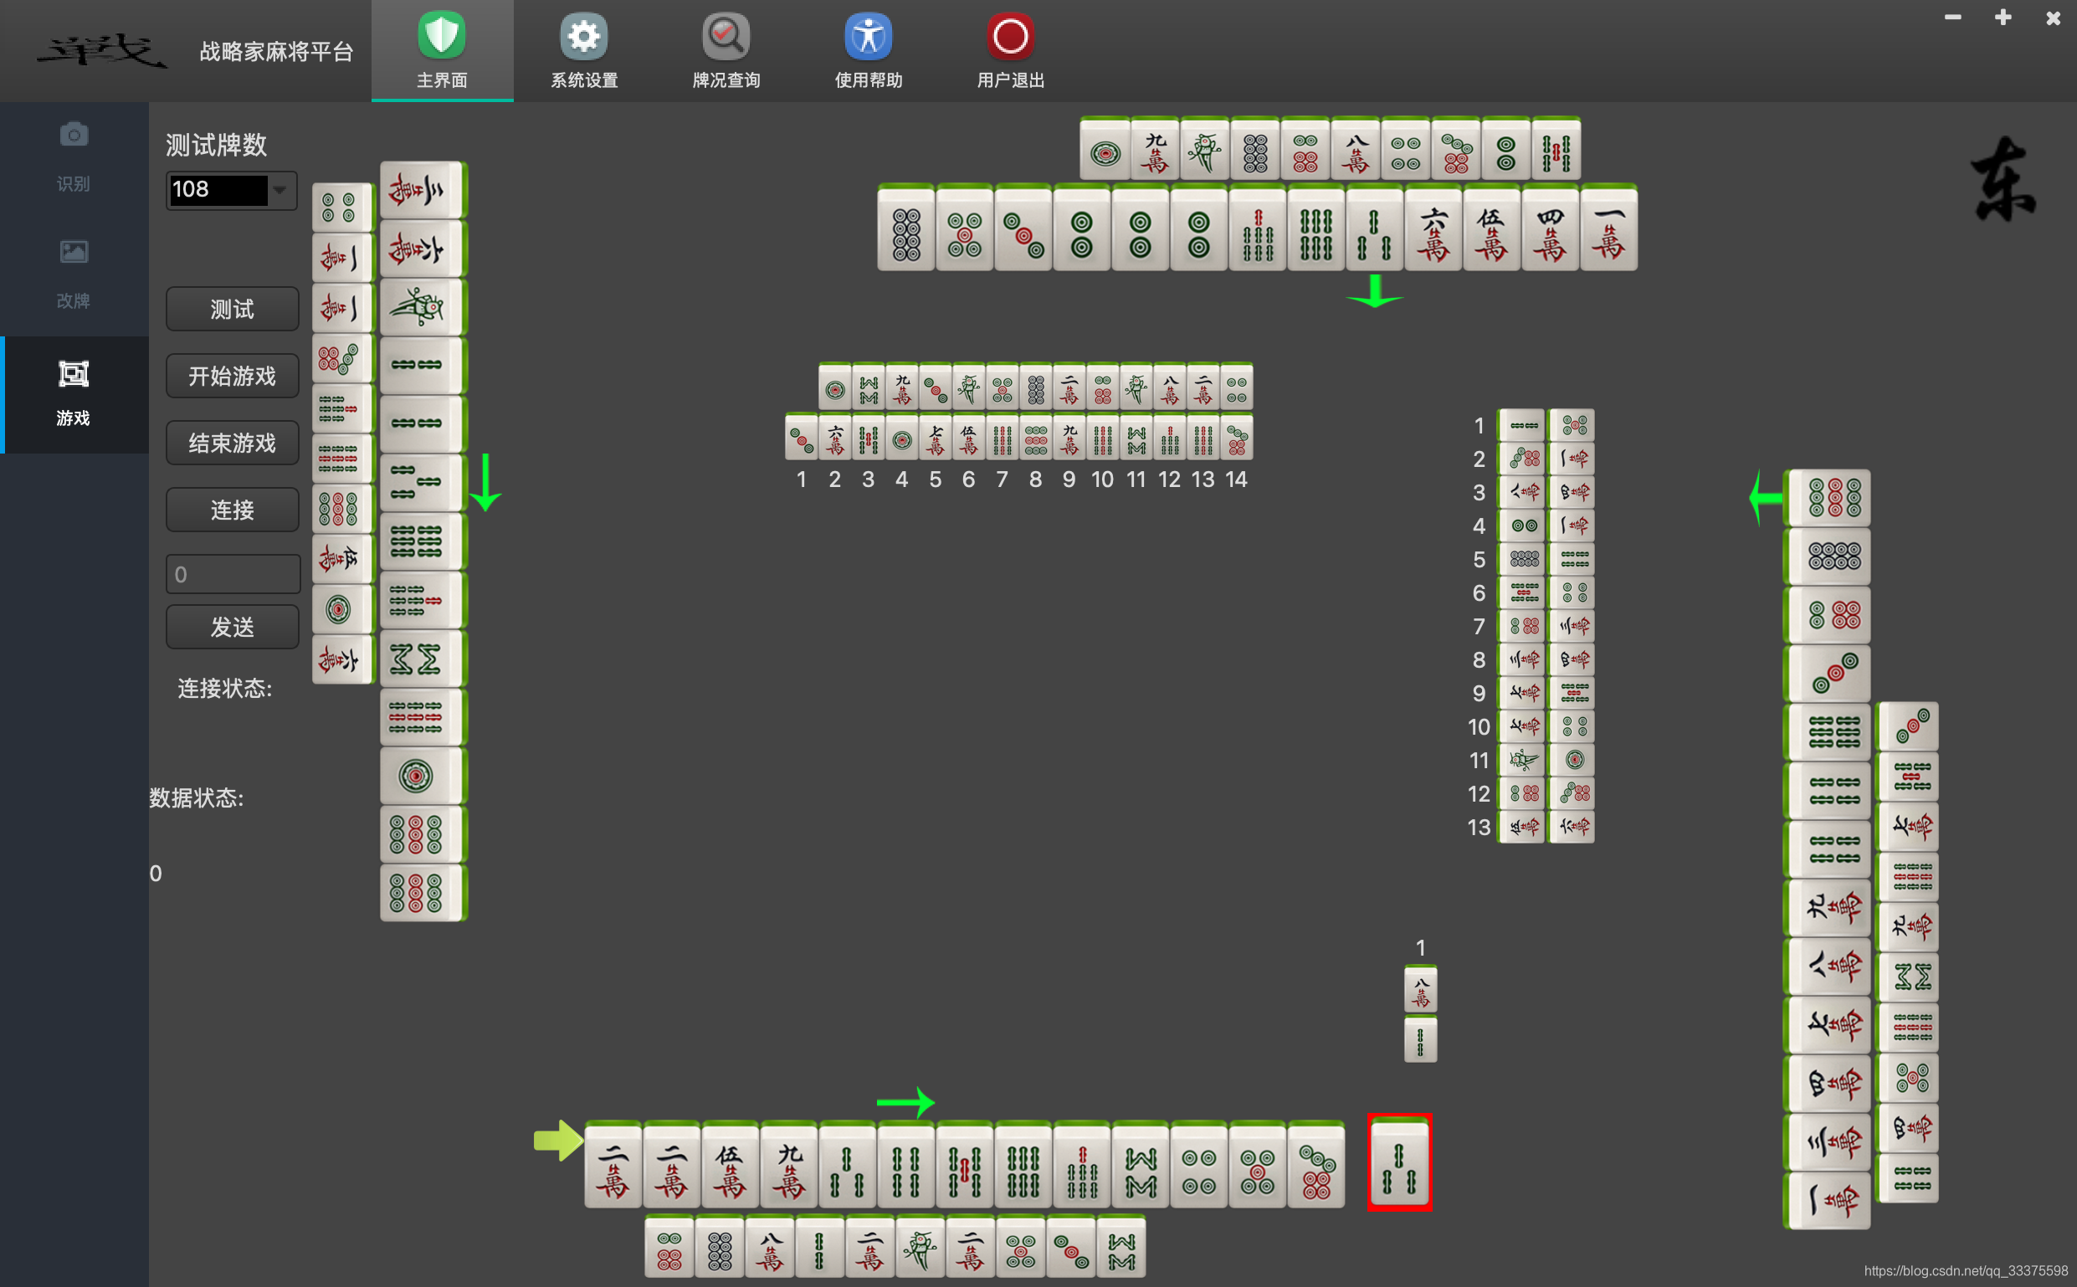Click the 108 combo box field
The image size is (2077, 1287).
point(218,190)
